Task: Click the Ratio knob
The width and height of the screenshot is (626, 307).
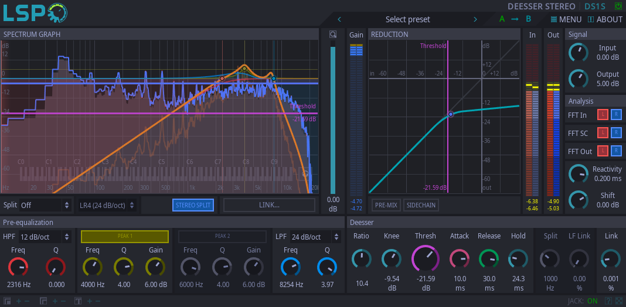Action: pos(361,259)
